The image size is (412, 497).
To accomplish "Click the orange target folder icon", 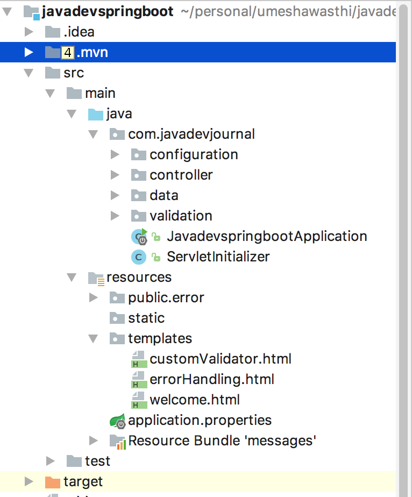I will [53, 481].
